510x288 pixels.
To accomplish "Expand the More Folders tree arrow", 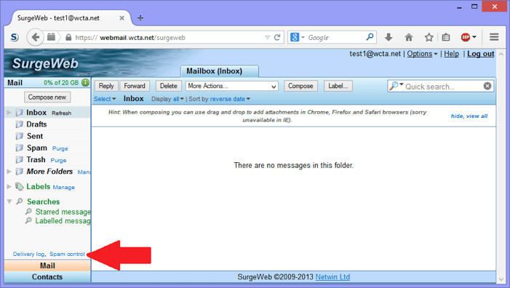I will click(x=9, y=172).
